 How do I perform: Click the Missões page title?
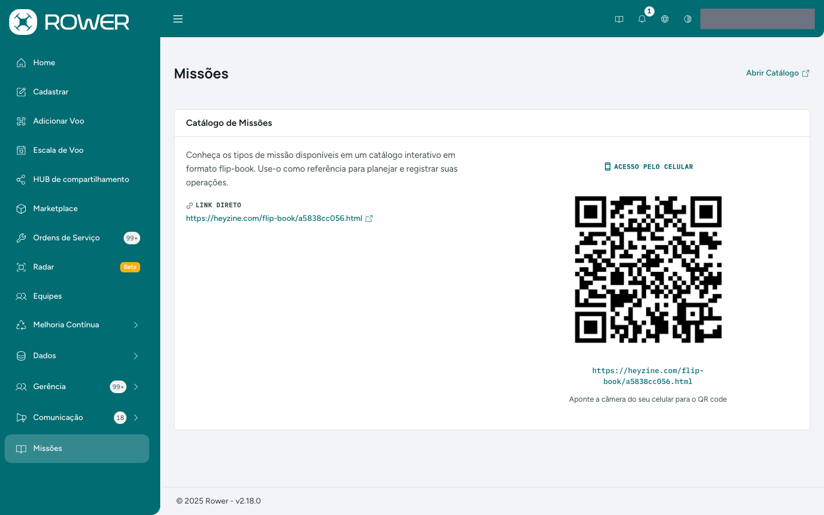coord(201,74)
